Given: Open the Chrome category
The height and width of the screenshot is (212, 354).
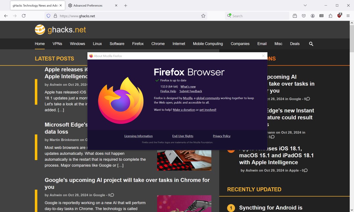Looking at the screenshot, I should [158, 44].
